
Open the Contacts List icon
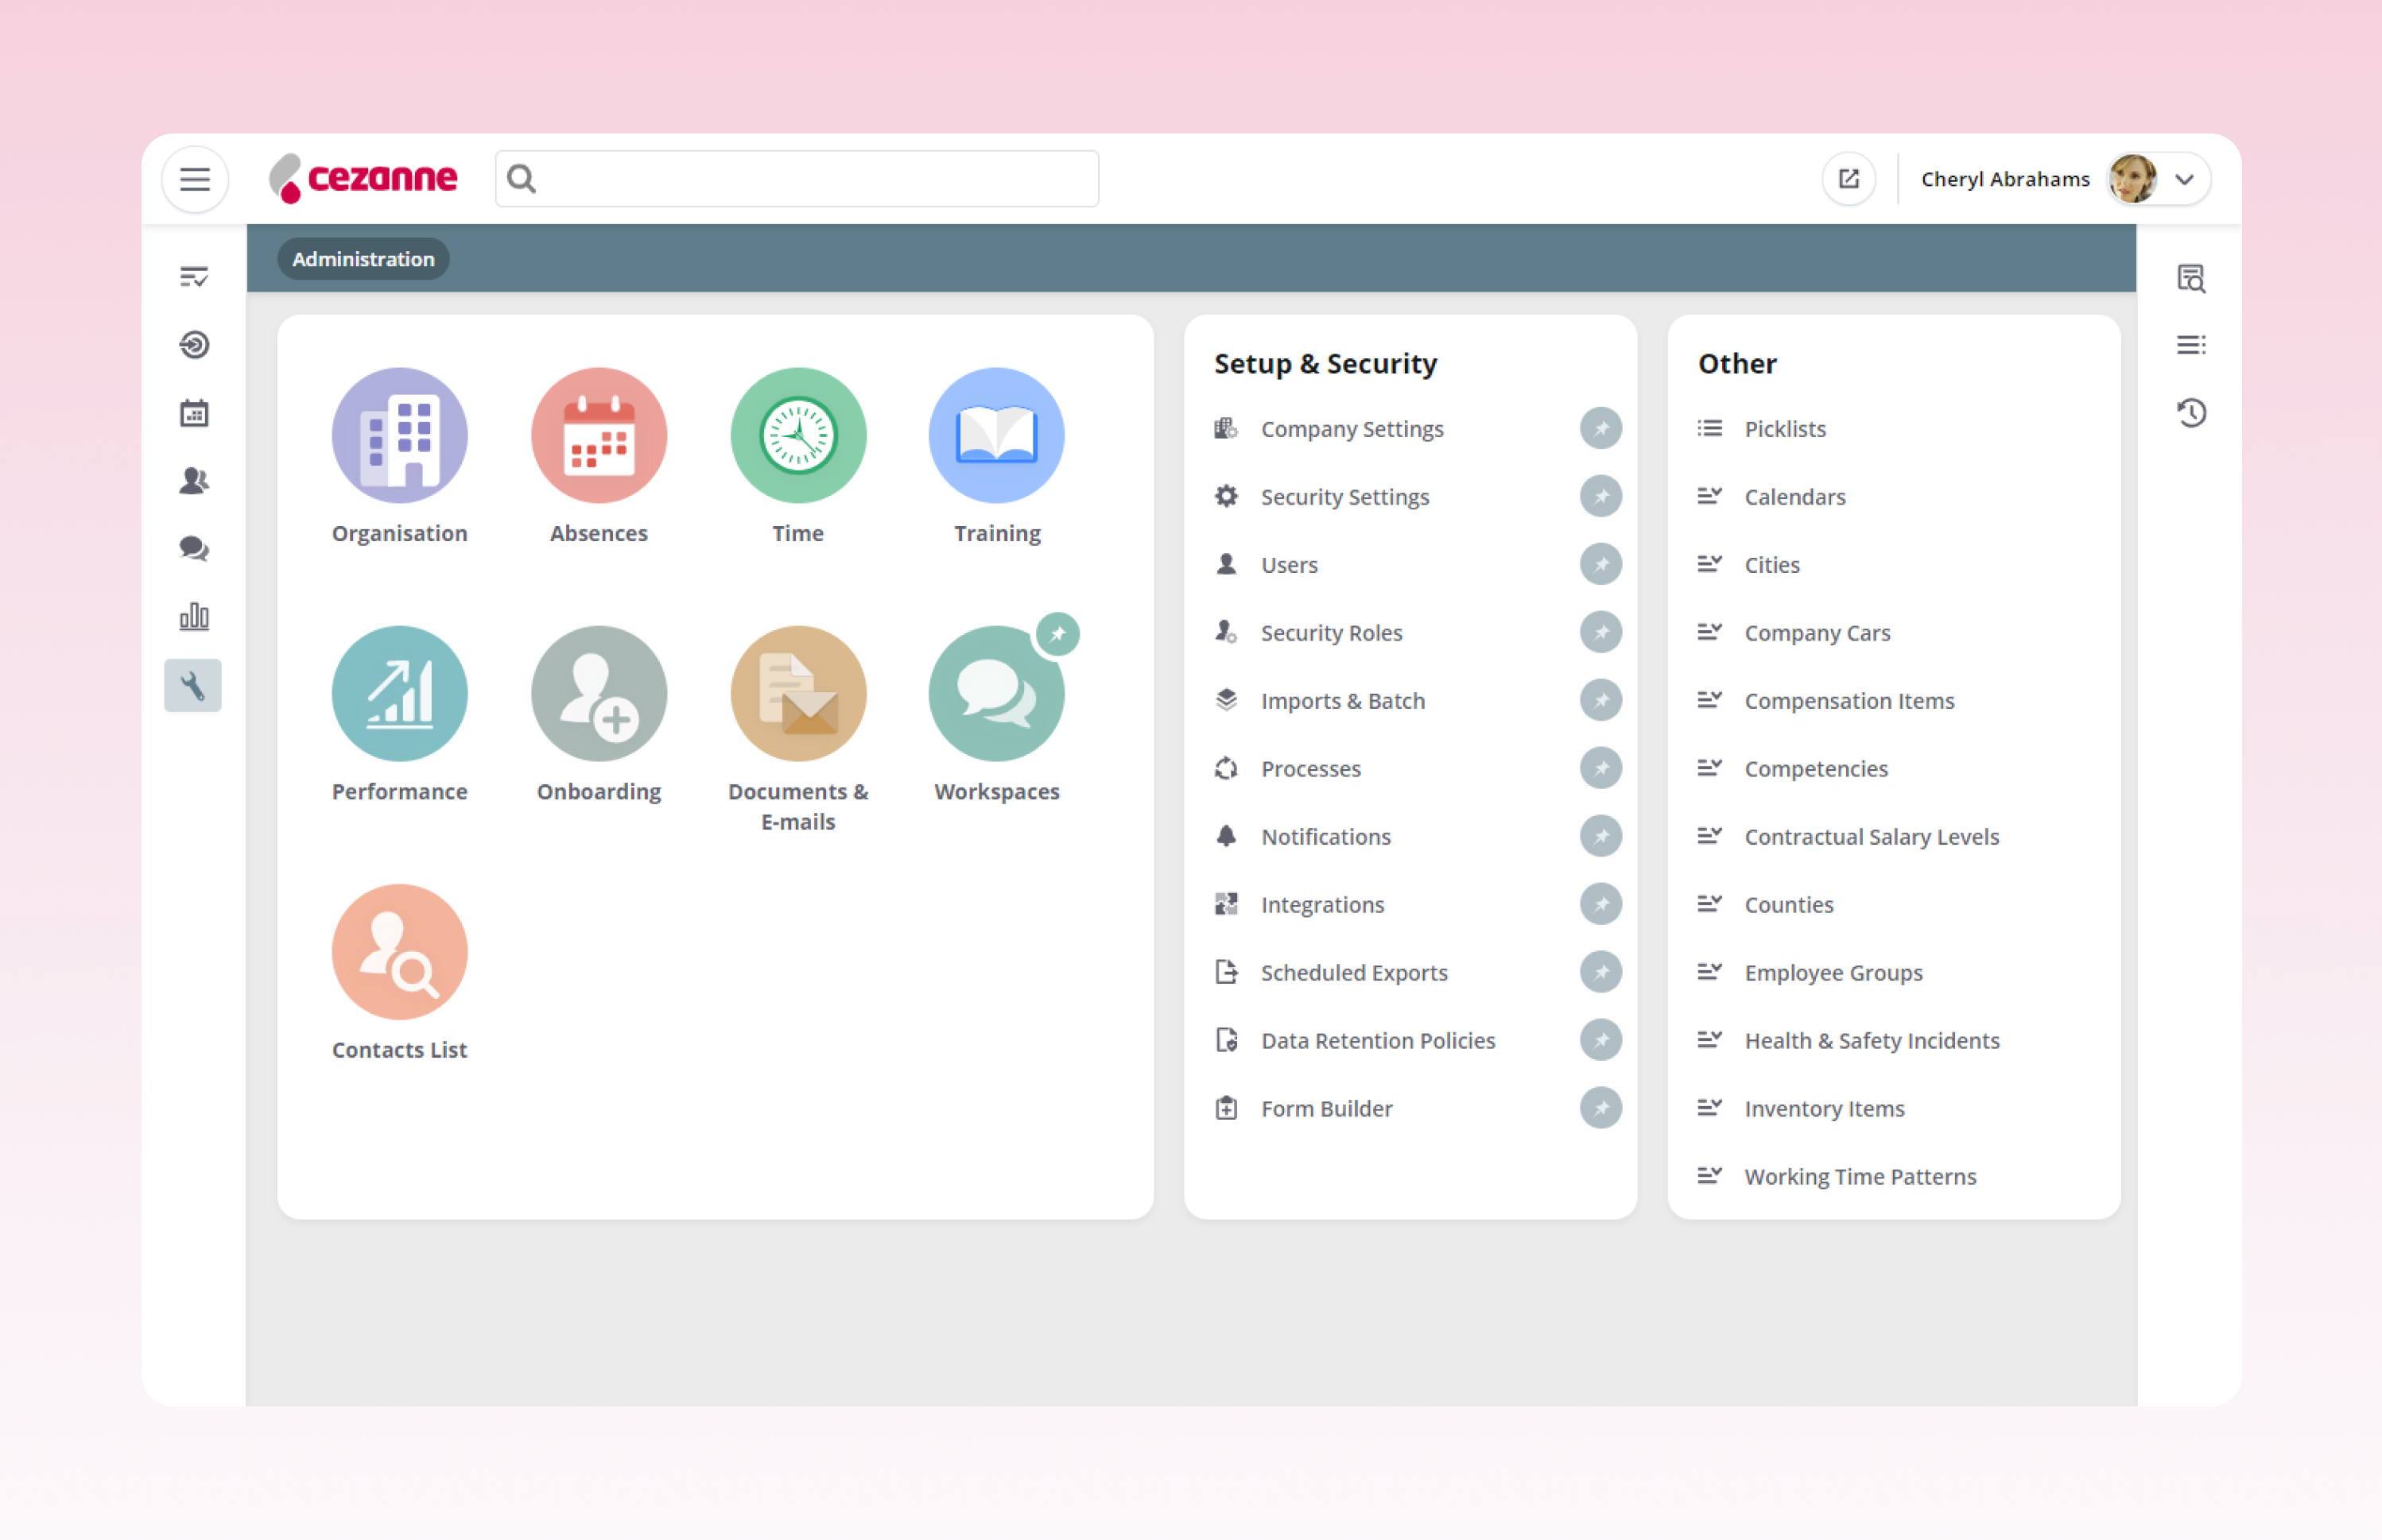click(x=399, y=951)
